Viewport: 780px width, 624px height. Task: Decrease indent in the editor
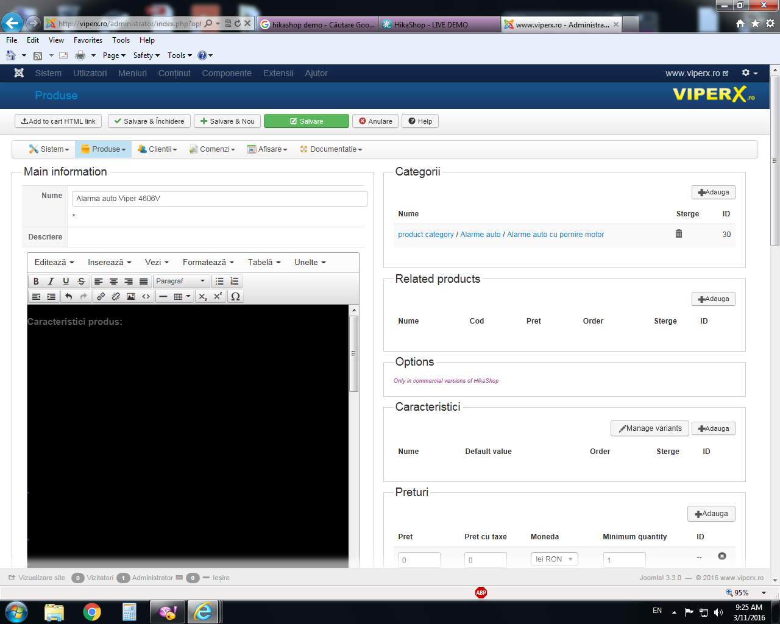(x=36, y=297)
